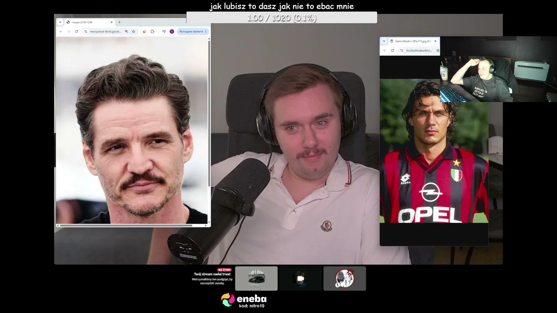Click the zoom magnifier icon in left address bar

127,31
